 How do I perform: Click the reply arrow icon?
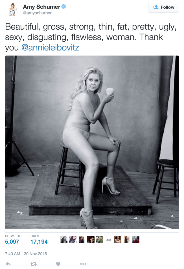coord(8,264)
